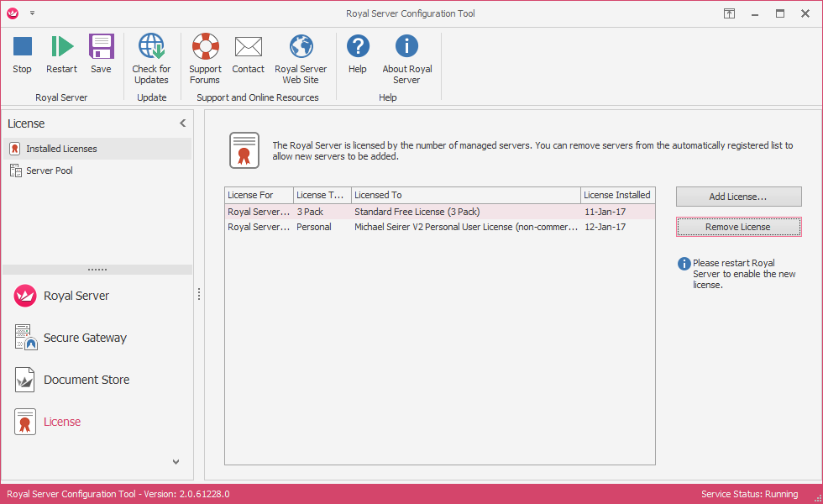The height and width of the screenshot is (504, 823).
Task: Click the version text in status bar
Action: click(x=118, y=494)
